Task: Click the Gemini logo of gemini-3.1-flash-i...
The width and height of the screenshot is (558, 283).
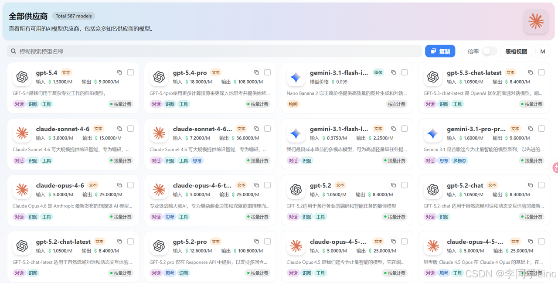Action: [296, 77]
